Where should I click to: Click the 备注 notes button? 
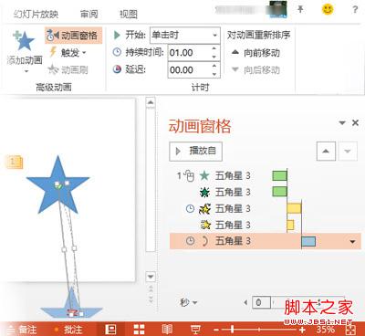22,330
